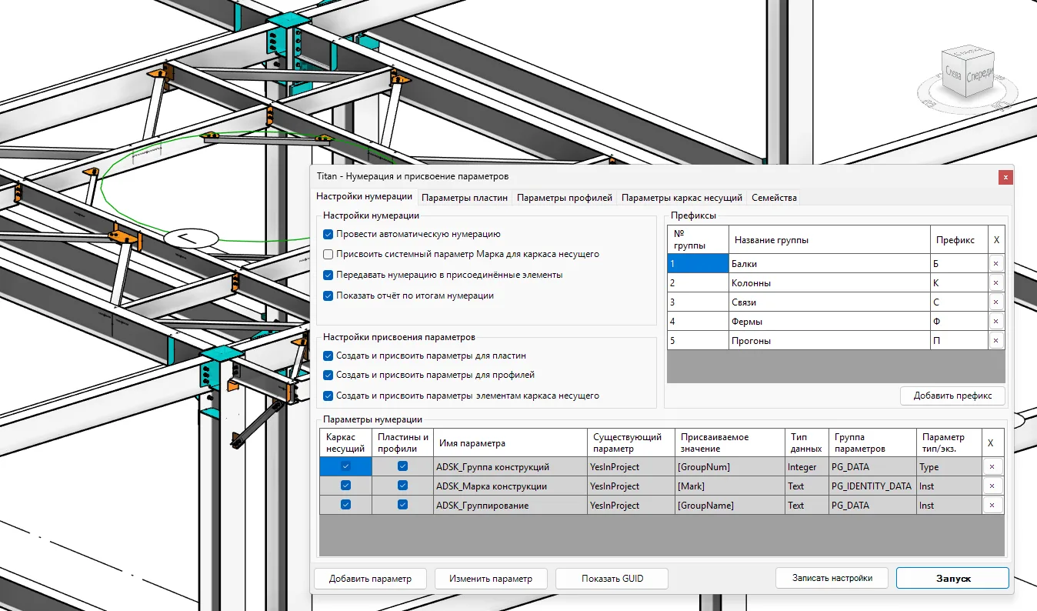Open the Семейства tab
The height and width of the screenshot is (611, 1037).
774,198
